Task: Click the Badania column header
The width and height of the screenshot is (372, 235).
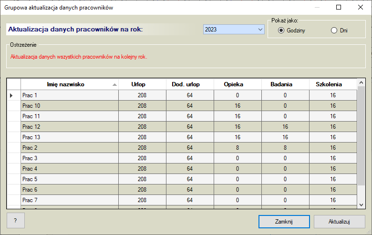Action: tap(285, 84)
